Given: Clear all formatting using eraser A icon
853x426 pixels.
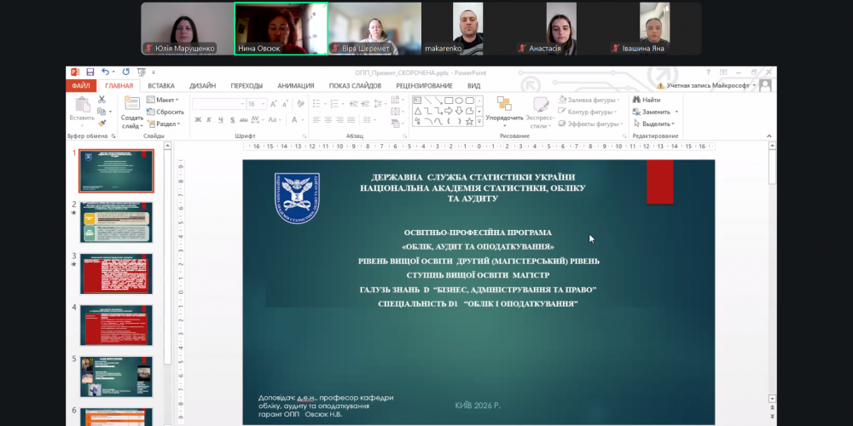Looking at the screenshot, I should pyautogui.click(x=300, y=104).
